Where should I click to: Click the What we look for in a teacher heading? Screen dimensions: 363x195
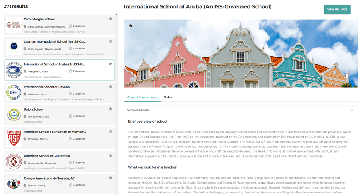152,167
